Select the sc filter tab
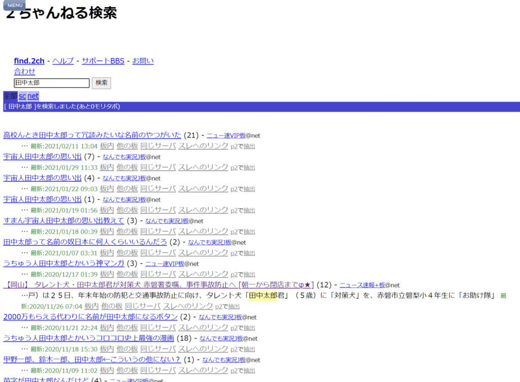Image resolution: width=520 pixels, height=382 pixels. 22,96
